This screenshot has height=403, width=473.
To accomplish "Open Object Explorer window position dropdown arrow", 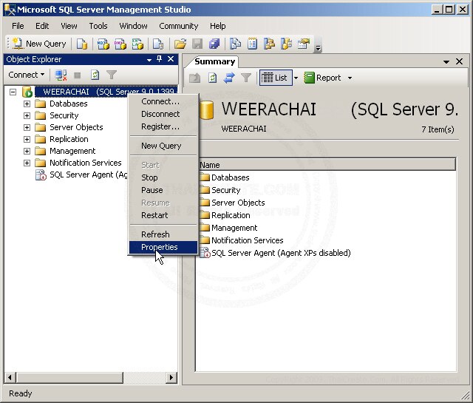I will tap(149, 60).
